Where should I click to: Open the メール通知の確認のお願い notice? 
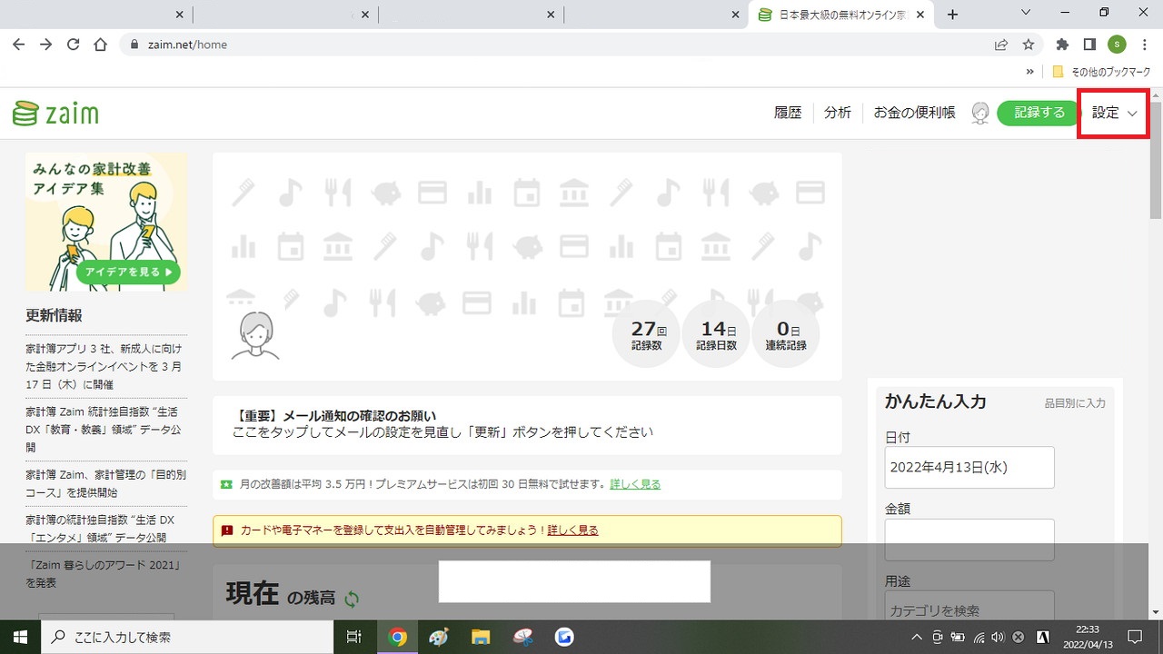[527, 424]
